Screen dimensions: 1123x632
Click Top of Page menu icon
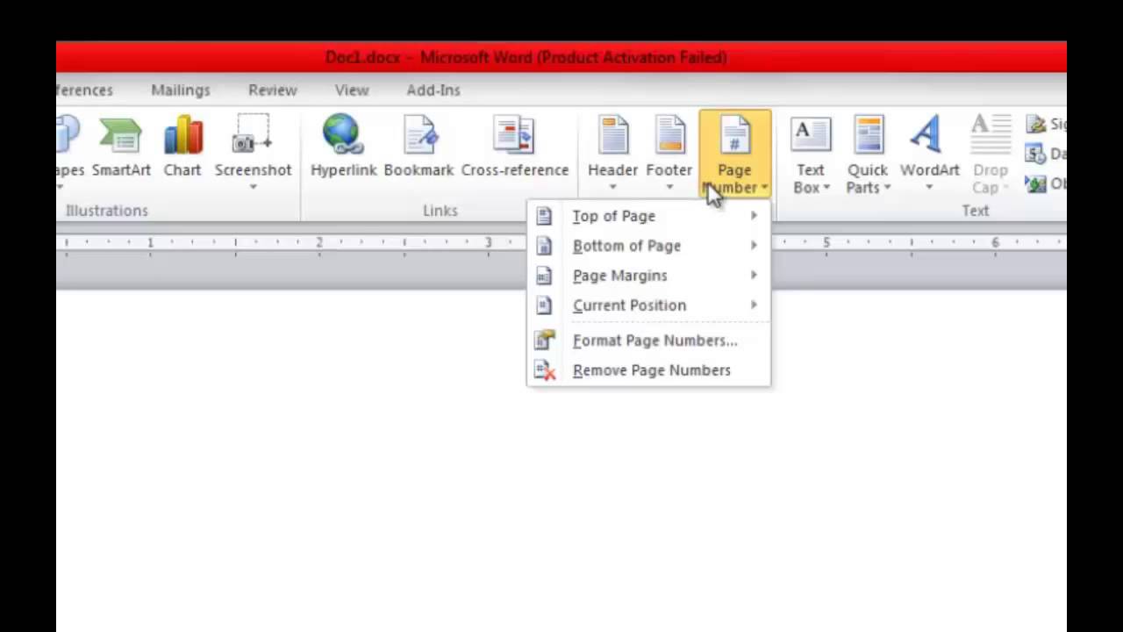pos(544,216)
